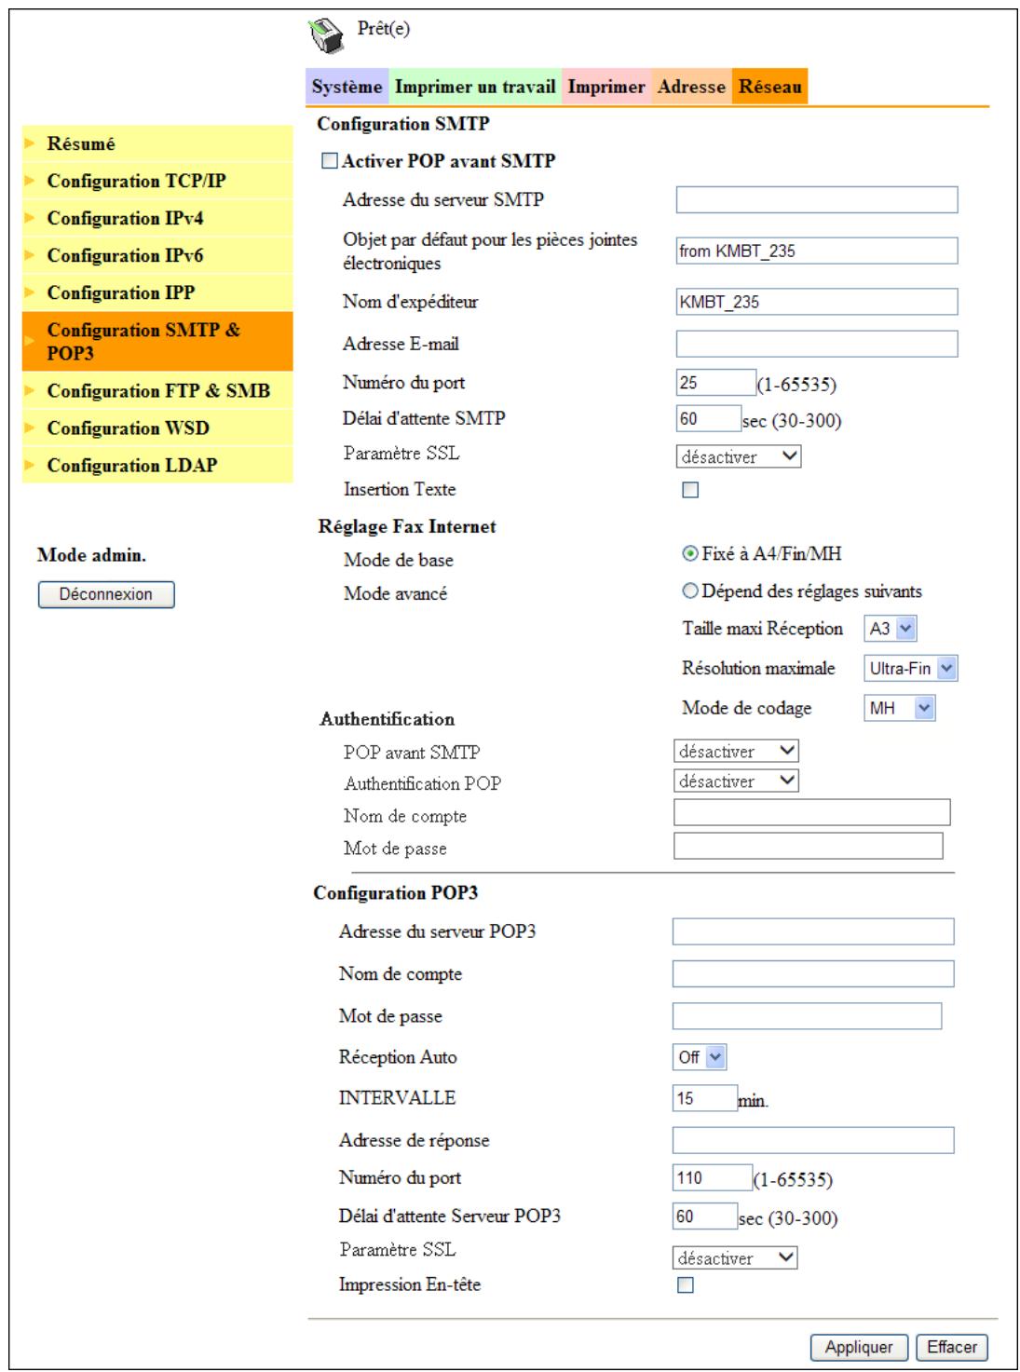
Task: Click the Délai d'attente SMTP field
Action: click(709, 418)
